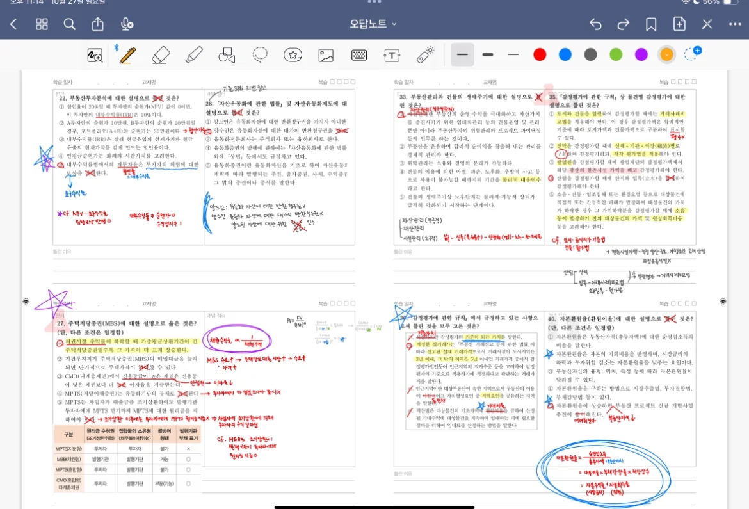Tap the MPTB(혼합형) table row label
The image size is (749, 509).
click(x=68, y=470)
